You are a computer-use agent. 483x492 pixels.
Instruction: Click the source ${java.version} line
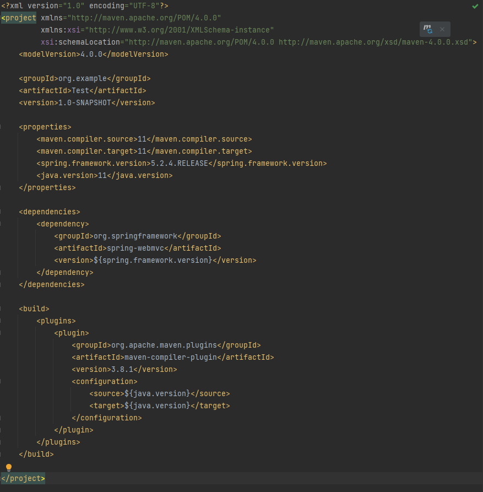160,393
